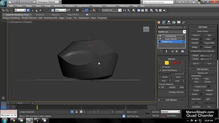Click Create Shape From Selection button
Screen dimensions: 219x123
coord(202,51)
